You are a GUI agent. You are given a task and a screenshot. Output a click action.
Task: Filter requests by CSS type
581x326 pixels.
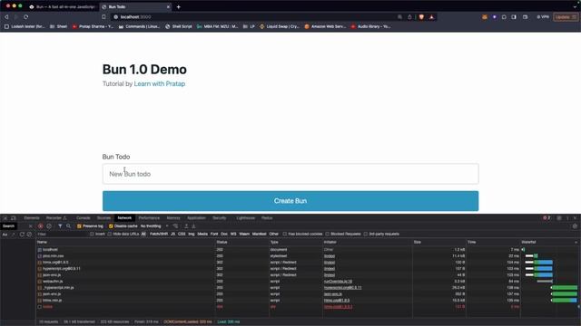coord(182,234)
